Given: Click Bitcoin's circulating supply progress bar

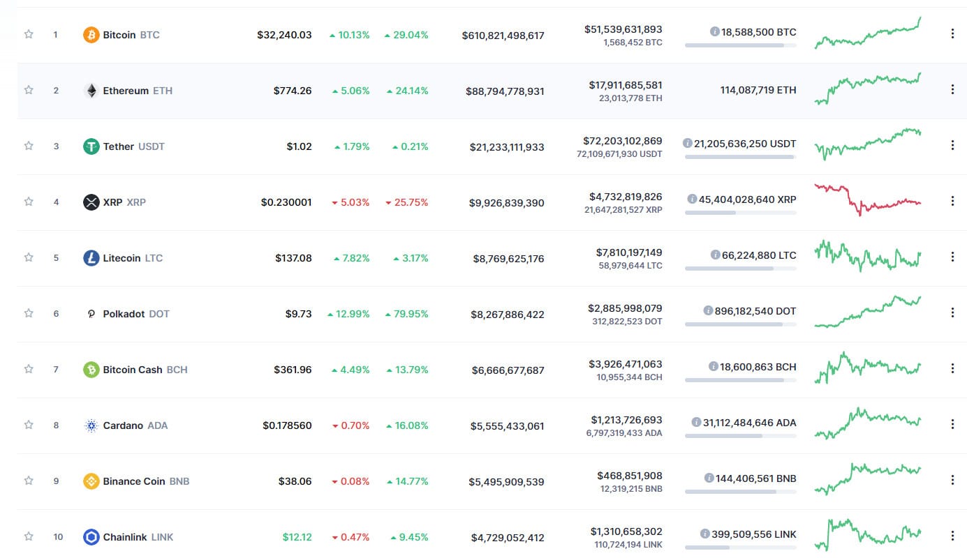Looking at the screenshot, I should [740, 45].
